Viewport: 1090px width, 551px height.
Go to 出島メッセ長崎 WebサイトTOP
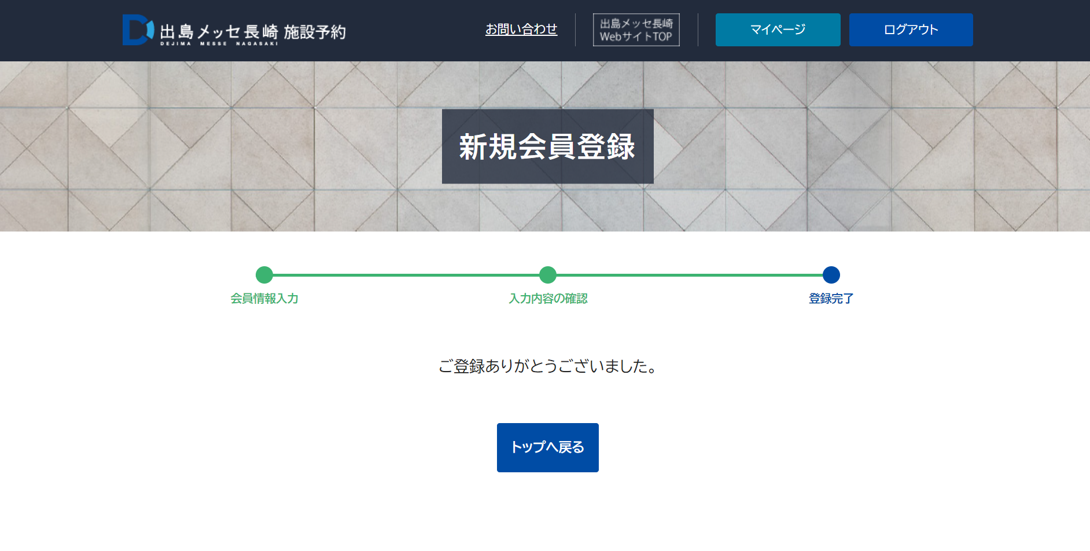tap(636, 30)
